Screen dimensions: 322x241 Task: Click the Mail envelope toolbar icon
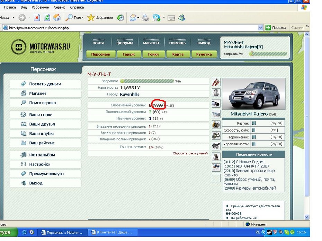click(133, 18)
